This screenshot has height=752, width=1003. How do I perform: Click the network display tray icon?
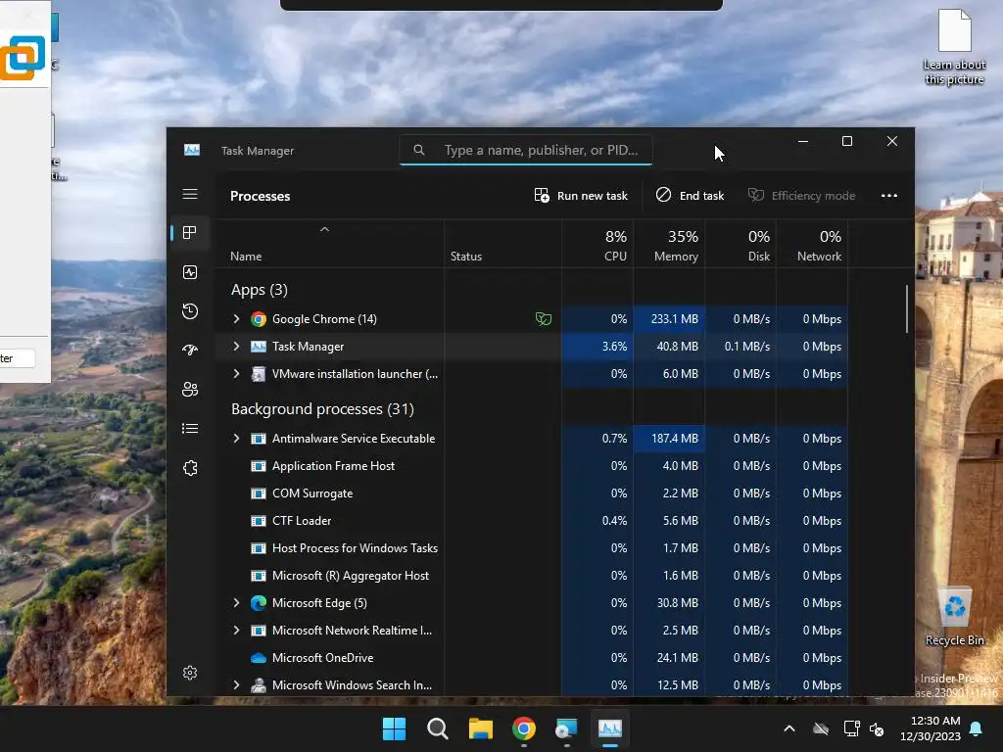pos(851,728)
